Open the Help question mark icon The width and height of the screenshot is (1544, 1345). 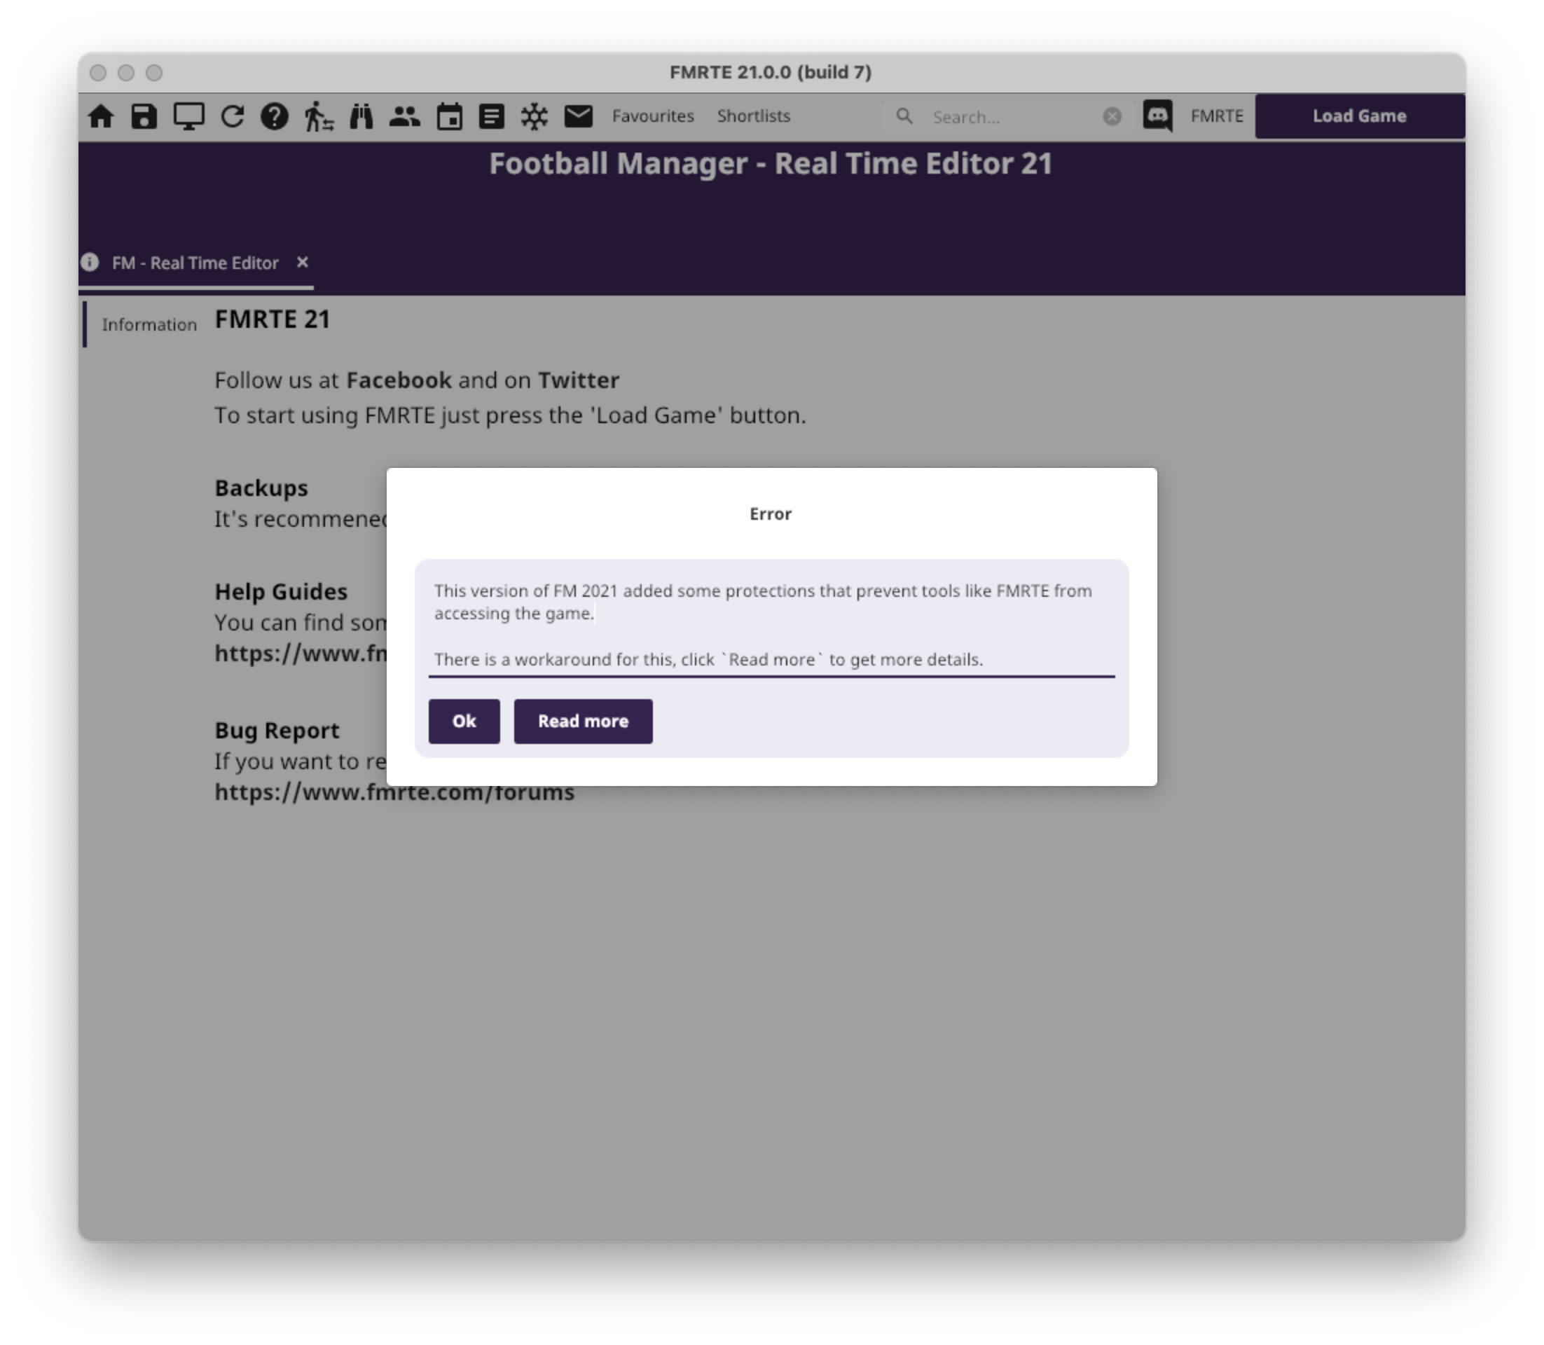click(274, 117)
